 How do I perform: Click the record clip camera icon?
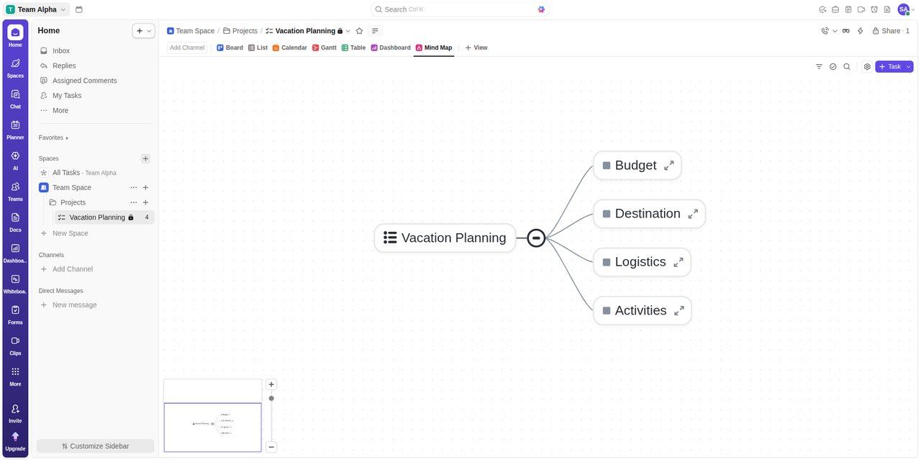point(861,9)
